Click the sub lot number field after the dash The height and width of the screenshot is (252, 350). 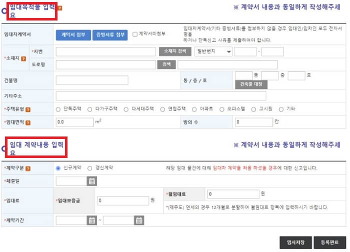point(272,51)
